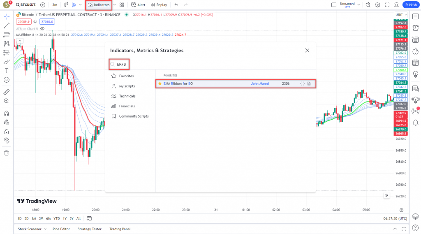
Task: Close the Indicators, Metrics & Strategies dialog
Action: (307, 51)
